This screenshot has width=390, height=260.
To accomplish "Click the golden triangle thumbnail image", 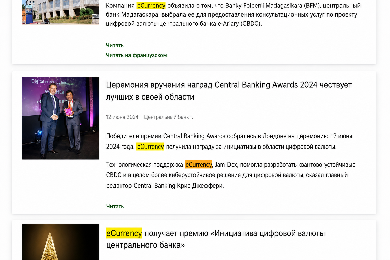I will (60, 242).
